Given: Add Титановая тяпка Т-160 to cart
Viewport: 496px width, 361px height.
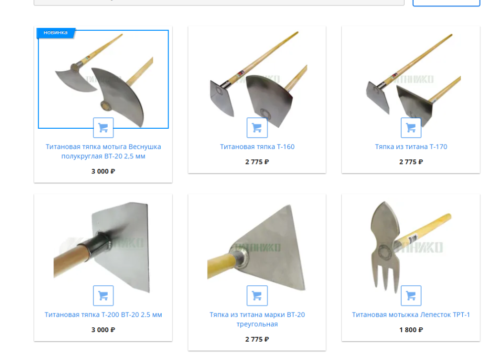Looking at the screenshot, I should click(x=257, y=128).
